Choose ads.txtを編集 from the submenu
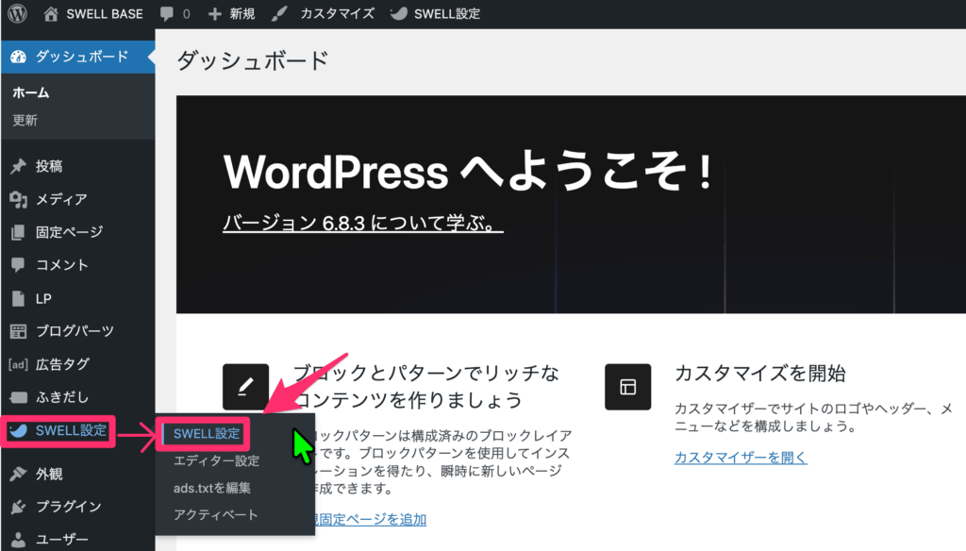Viewport: 966px width, 551px height. point(211,488)
